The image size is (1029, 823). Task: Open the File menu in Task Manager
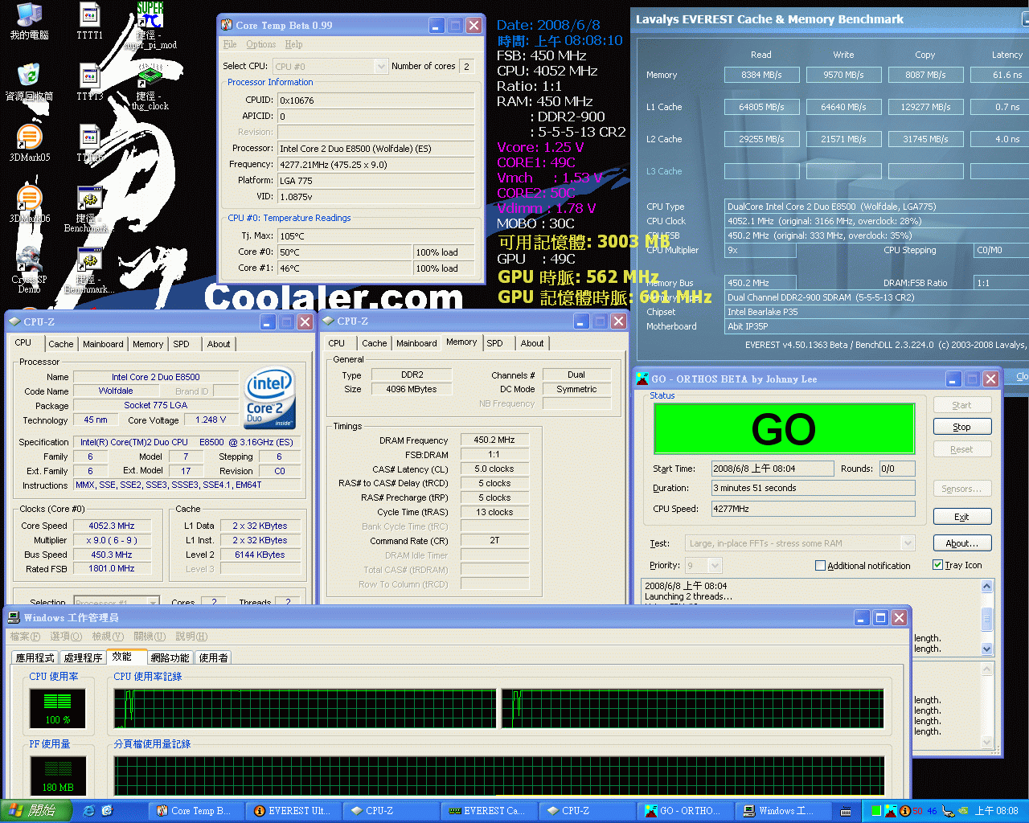pos(25,637)
